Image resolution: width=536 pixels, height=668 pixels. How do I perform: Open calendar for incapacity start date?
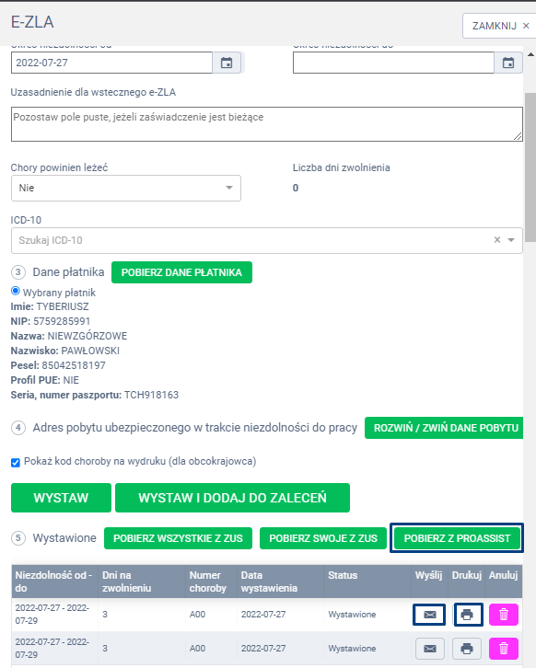pyautogui.click(x=227, y=63)
